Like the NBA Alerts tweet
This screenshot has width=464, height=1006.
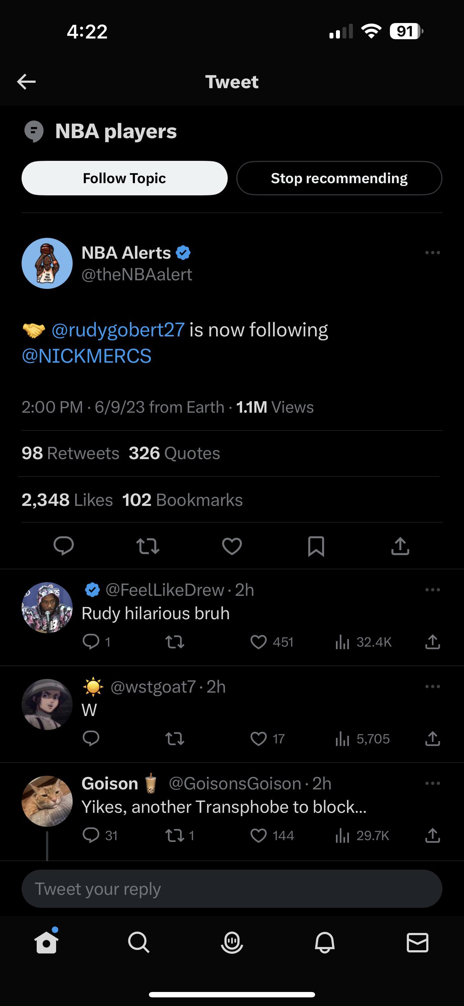(232, 545)
